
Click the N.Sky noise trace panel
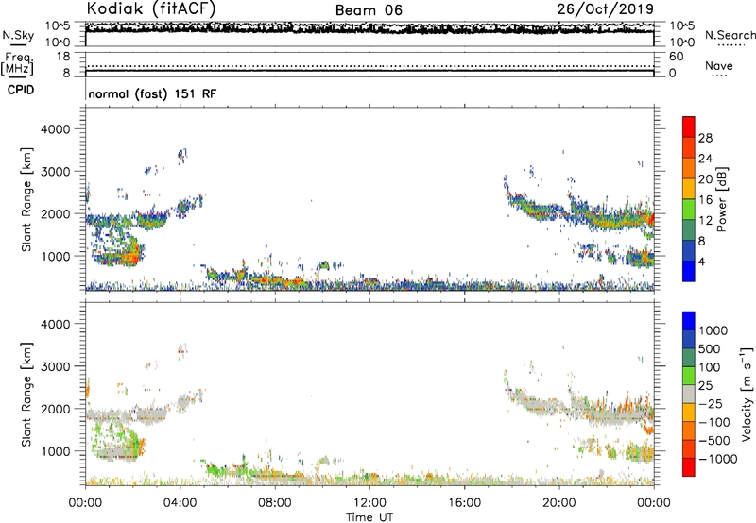pos(369,34)
